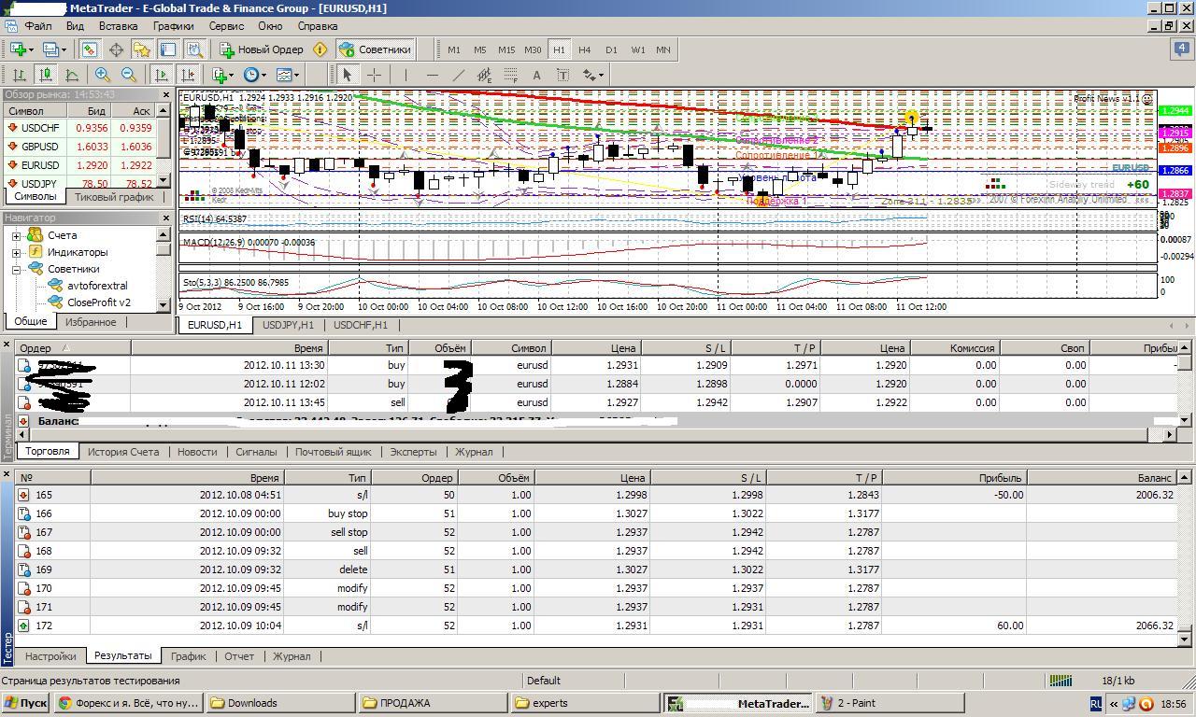Expand the Индикаторы tree node
Viewport: 1196px width, 717px height.
[16, 252]
